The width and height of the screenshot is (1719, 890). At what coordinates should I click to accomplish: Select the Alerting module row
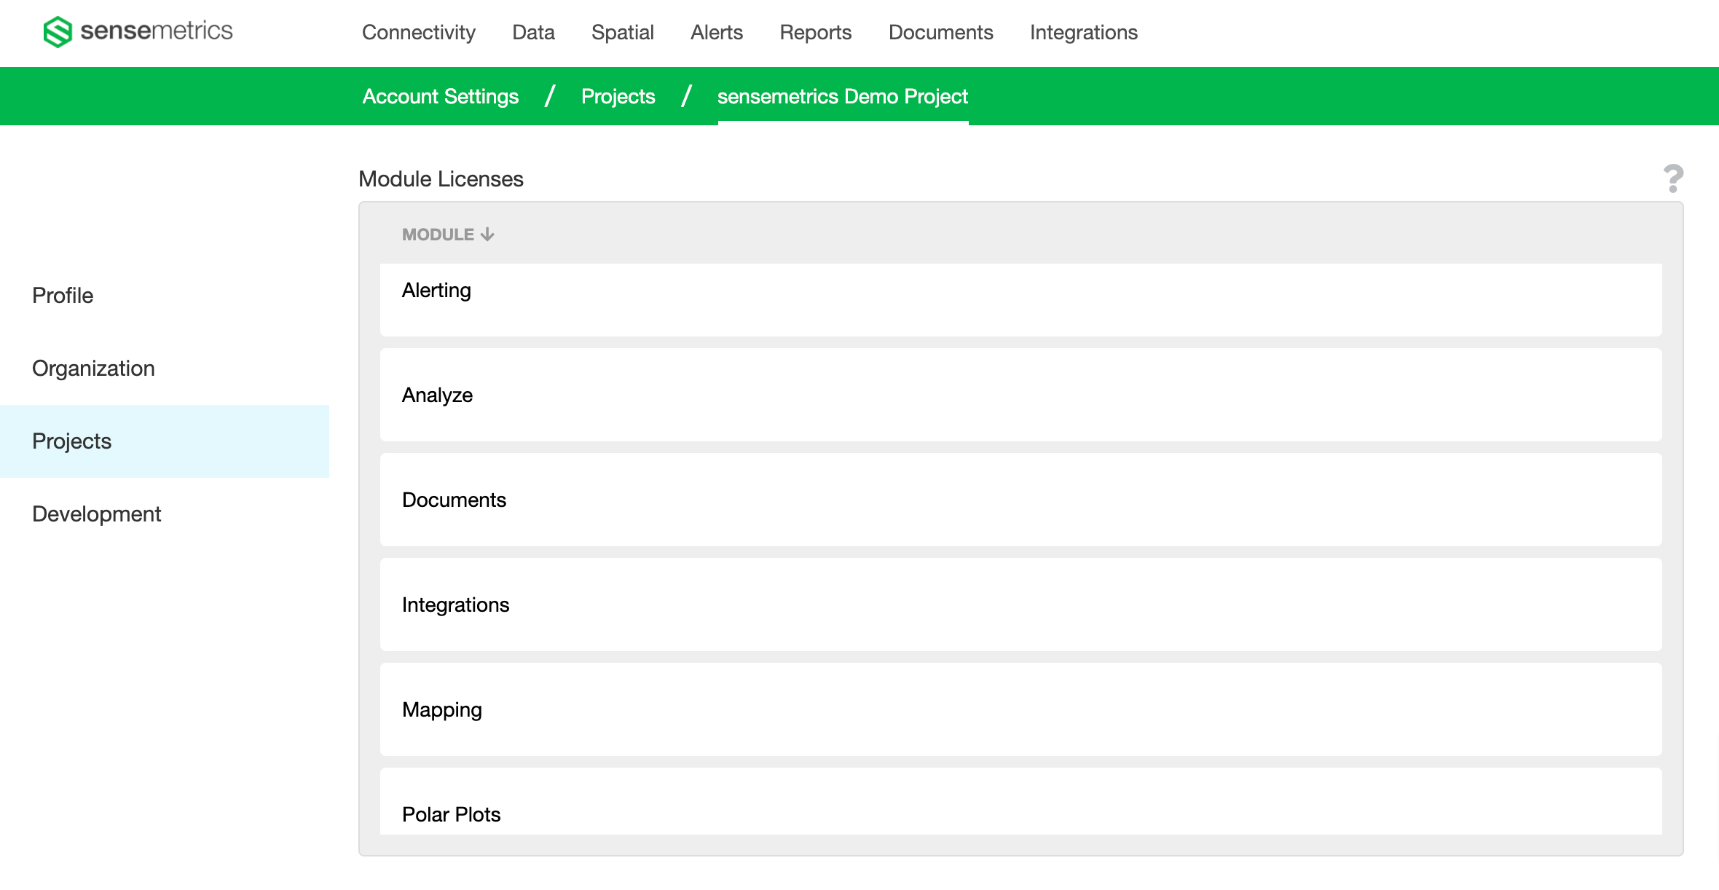click(x=1021, y=300)
